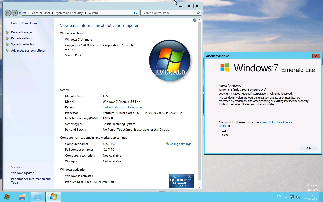This screenshot has height=202, width=323.
Task: Open Control Panel Home
Action: 25,23
